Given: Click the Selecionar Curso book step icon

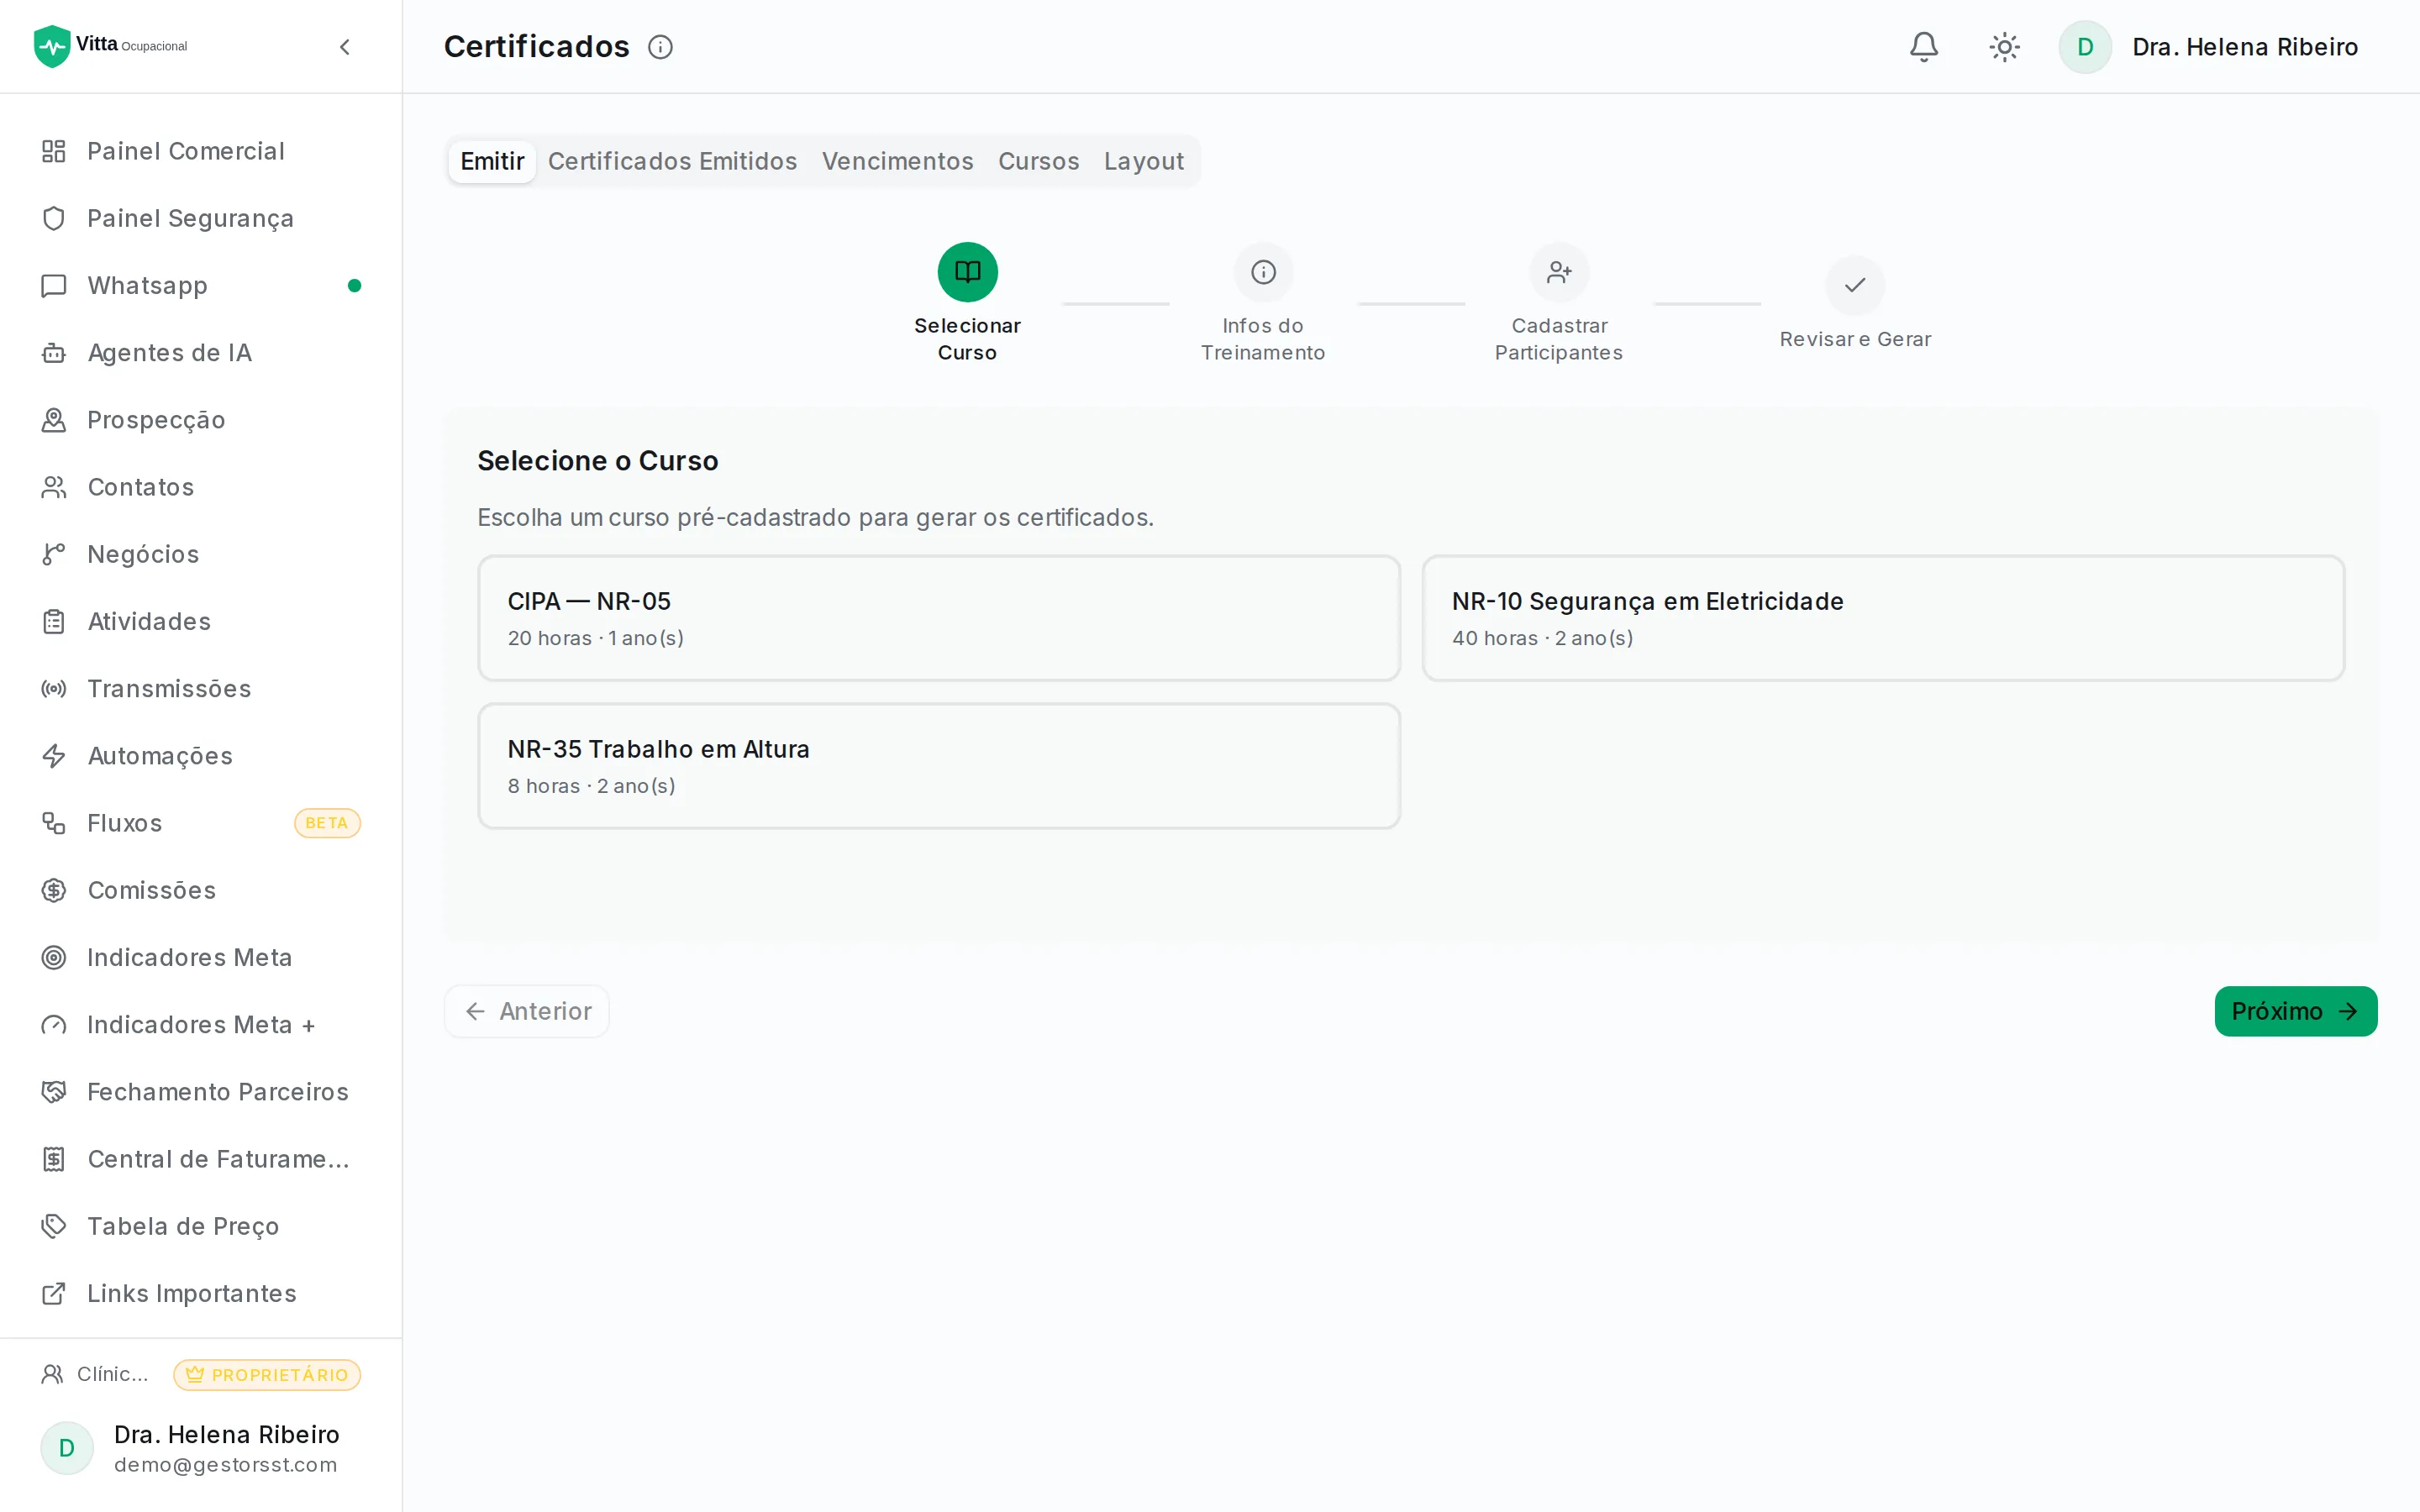Looking at the screenshot, I should click(967, 272).
